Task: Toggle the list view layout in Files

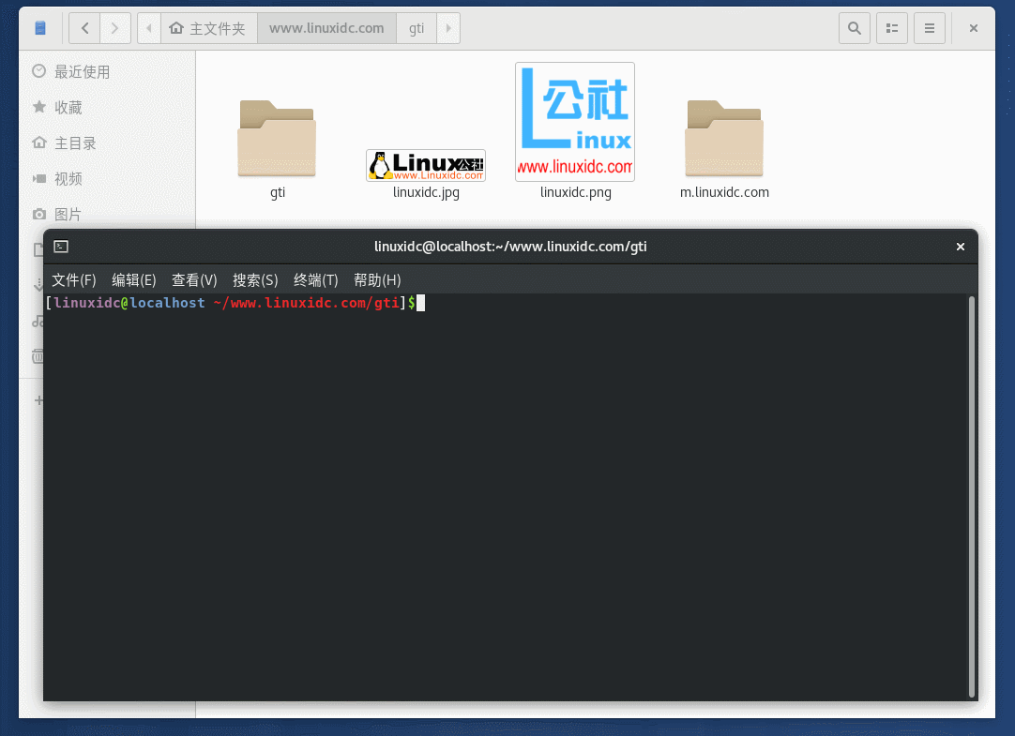Action: pyautogui.click(x=891, y=28)
